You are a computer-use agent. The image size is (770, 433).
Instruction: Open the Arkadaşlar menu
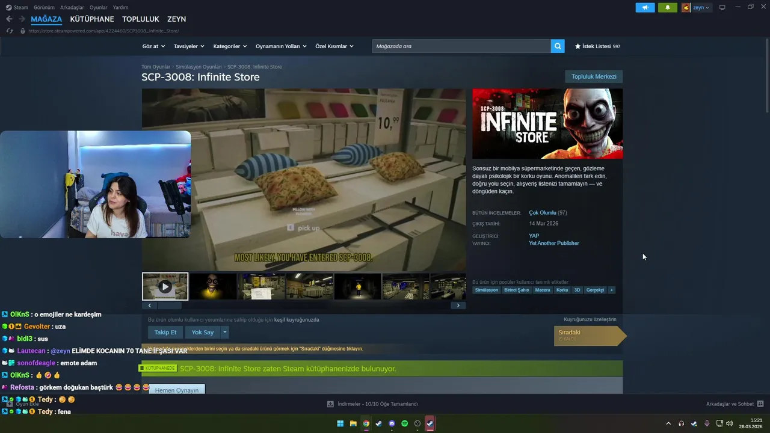[x=72, y=7]
